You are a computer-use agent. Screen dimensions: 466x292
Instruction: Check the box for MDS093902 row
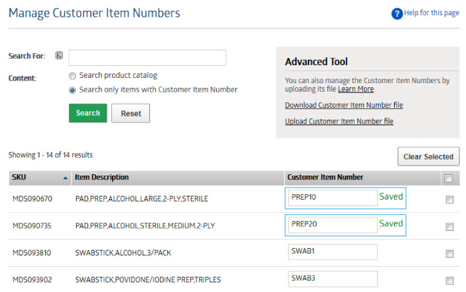pyautogui.click(x=449, y=281)
